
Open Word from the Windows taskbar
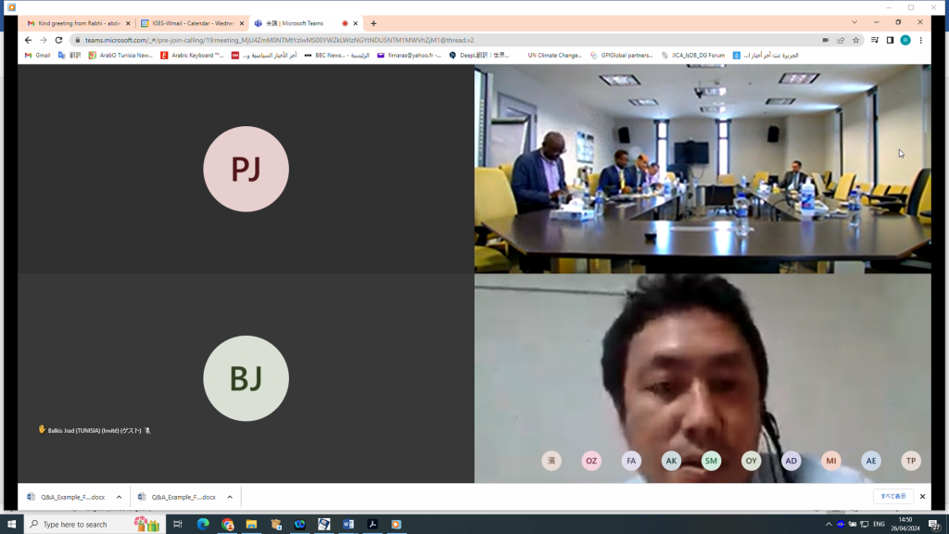[x=348, y=525]
